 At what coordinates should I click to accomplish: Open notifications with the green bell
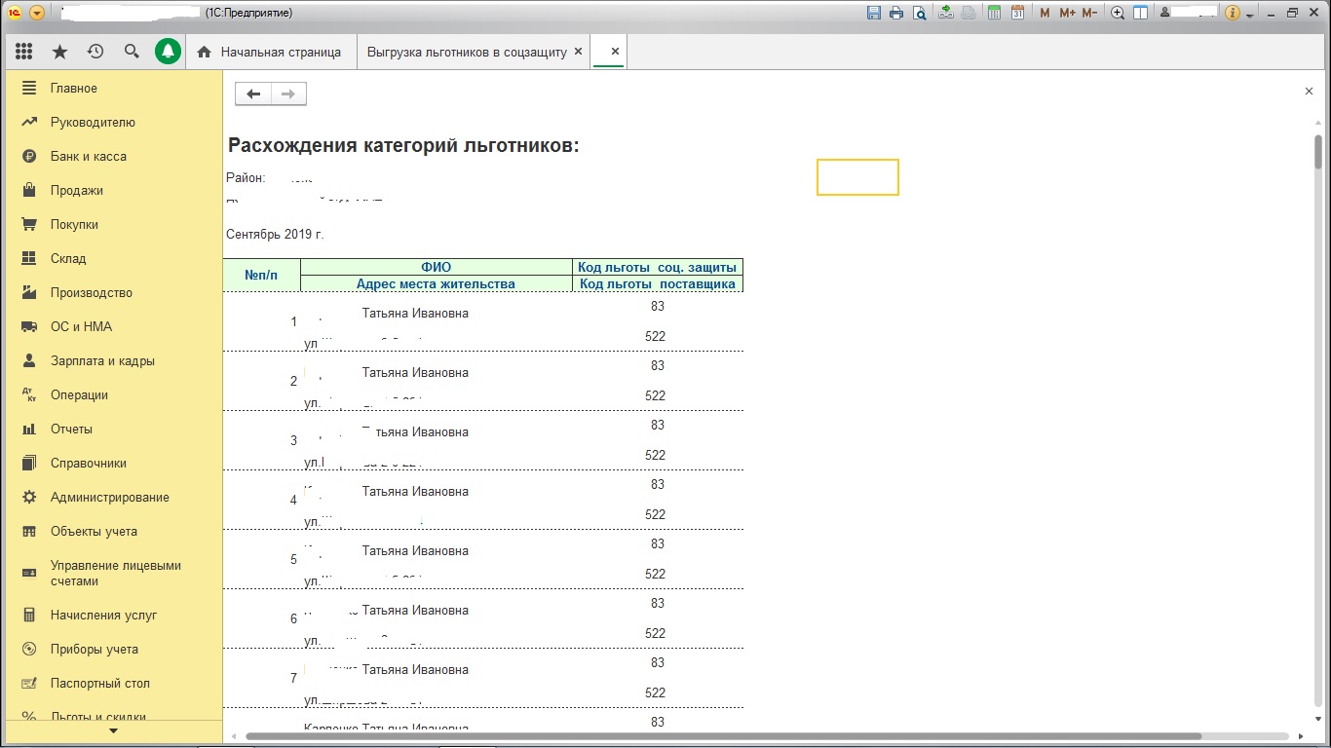(x=168, y=52)
